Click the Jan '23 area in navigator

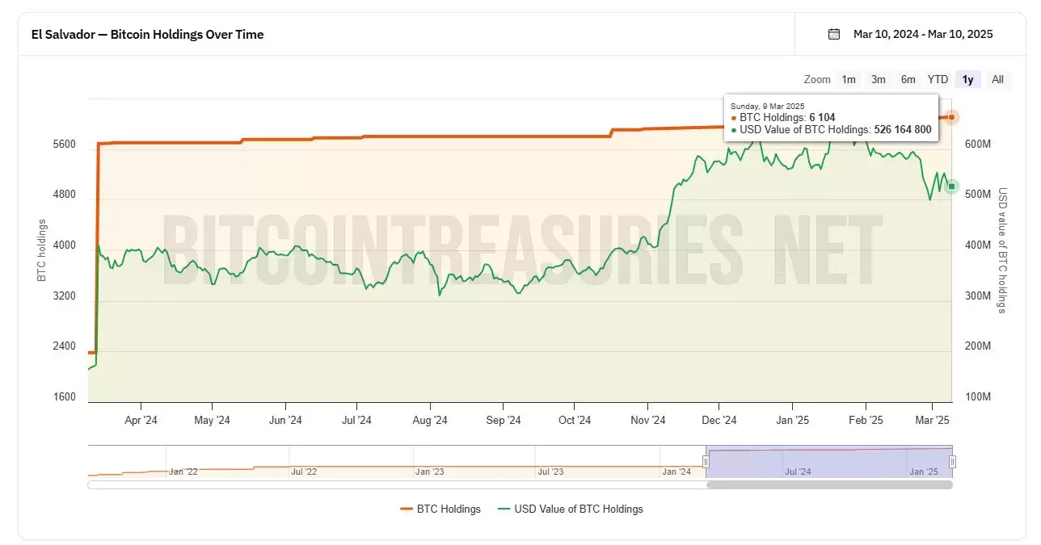coord(428,471)
